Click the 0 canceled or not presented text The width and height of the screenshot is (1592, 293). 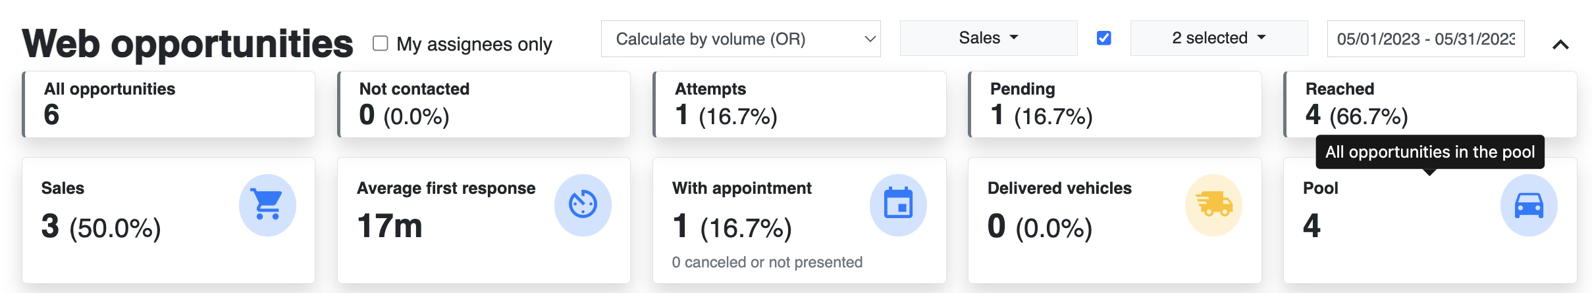767,262
